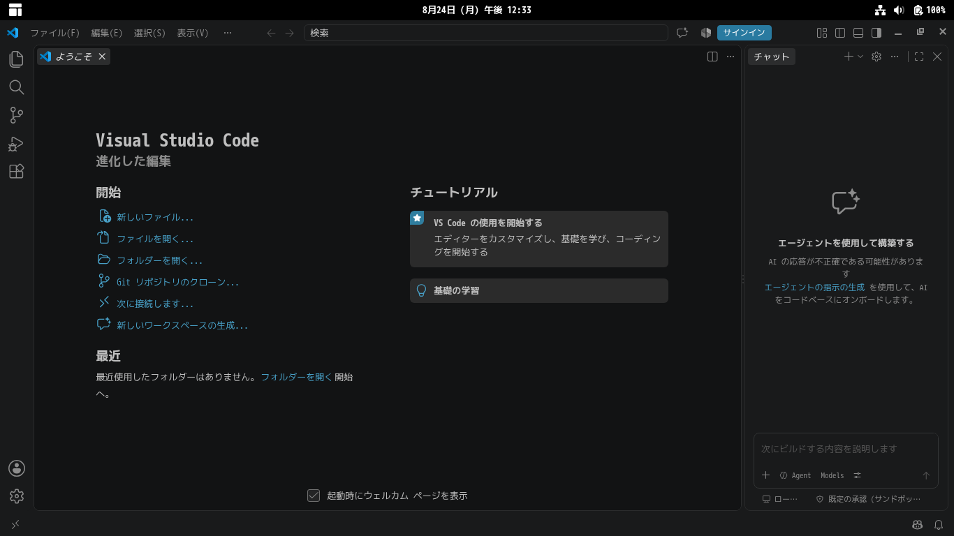Click the add context plus in the chat input

pos(765,475)
